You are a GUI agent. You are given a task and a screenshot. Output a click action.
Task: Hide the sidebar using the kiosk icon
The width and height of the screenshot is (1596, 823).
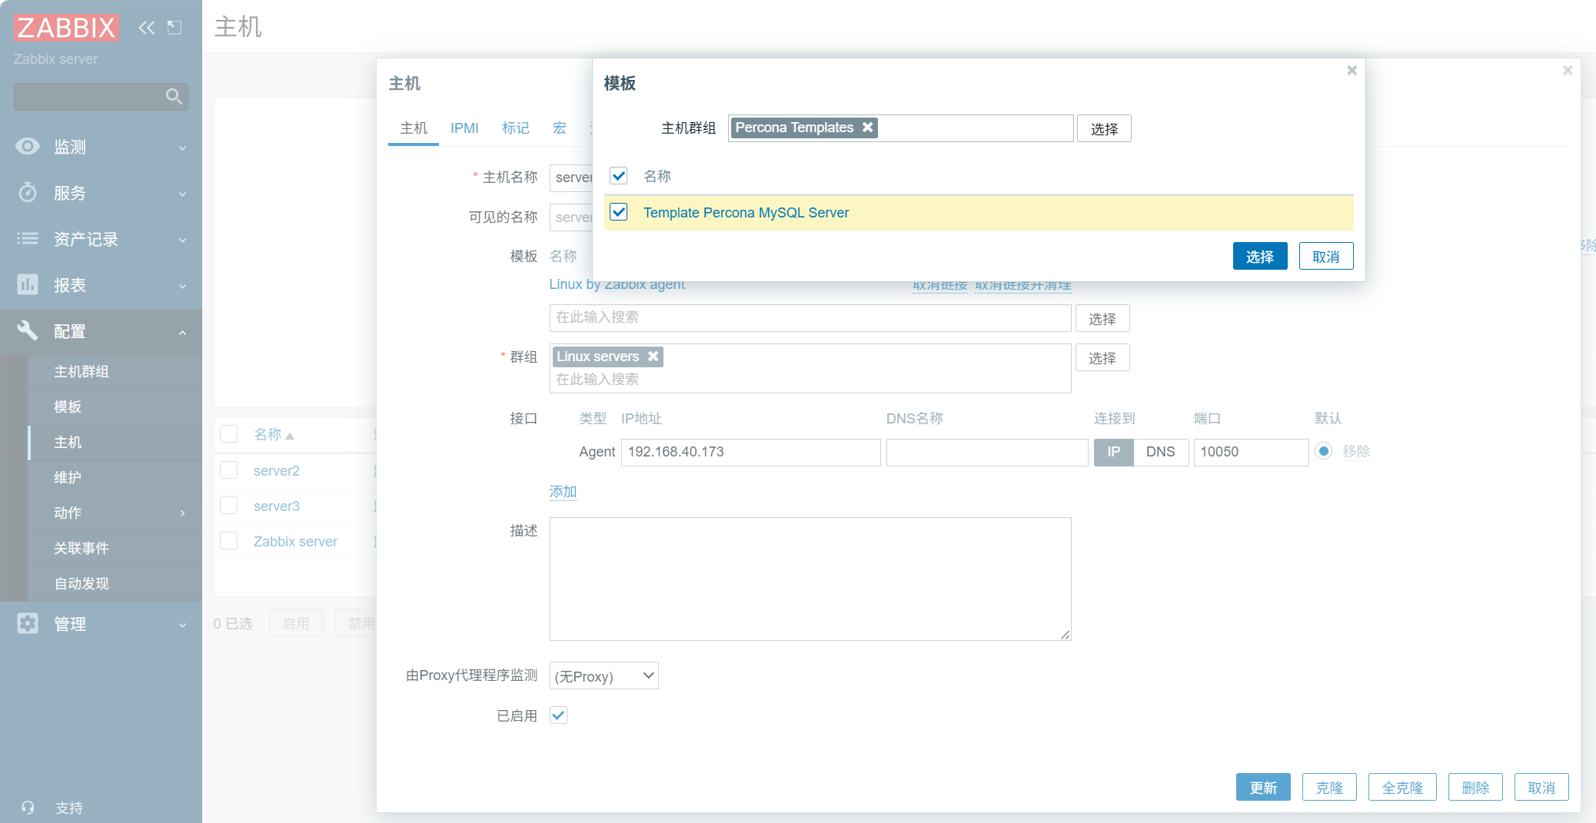175,28
